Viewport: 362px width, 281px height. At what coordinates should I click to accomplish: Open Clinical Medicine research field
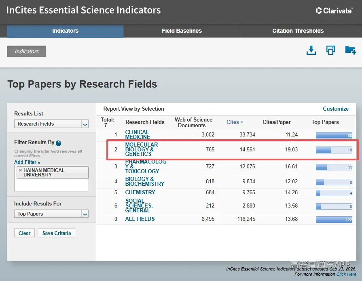coord(138,134)
